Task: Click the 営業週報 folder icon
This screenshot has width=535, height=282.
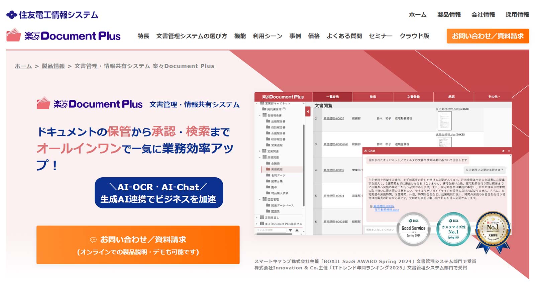Action: coord(268,145)
